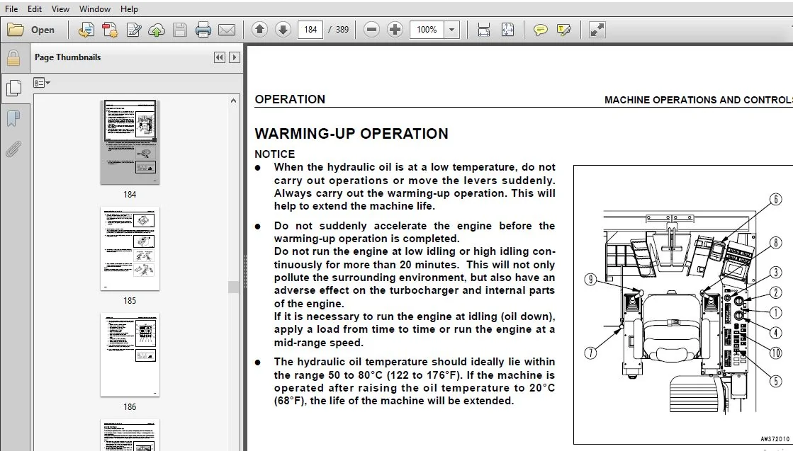The height and width of the screenshot is (451, 793).
Task: Open the Bookmarks panel icon
Action: (13, 119)
